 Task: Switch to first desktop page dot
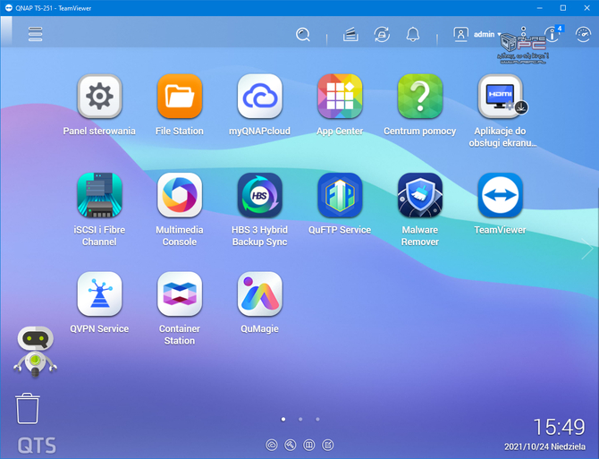point(283,420)
